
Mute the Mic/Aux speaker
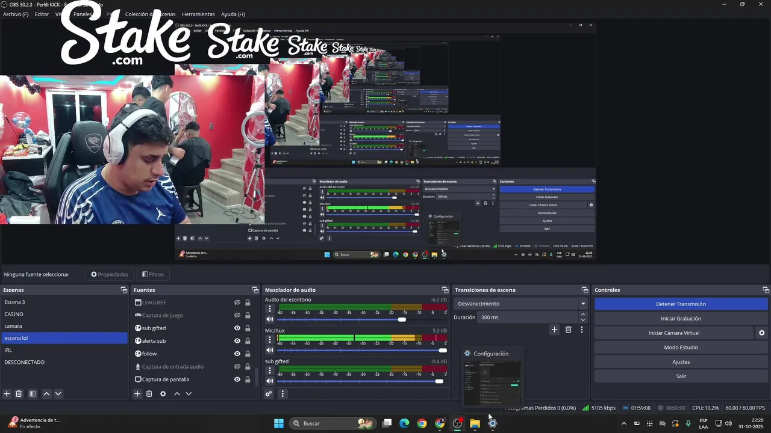pos(270,350)
